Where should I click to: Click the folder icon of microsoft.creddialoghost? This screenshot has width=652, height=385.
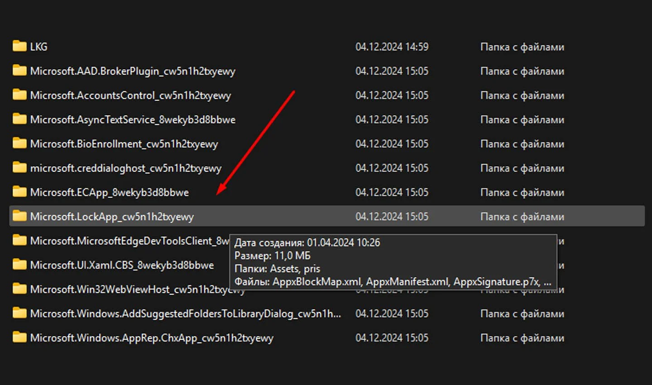pos(19,168)
